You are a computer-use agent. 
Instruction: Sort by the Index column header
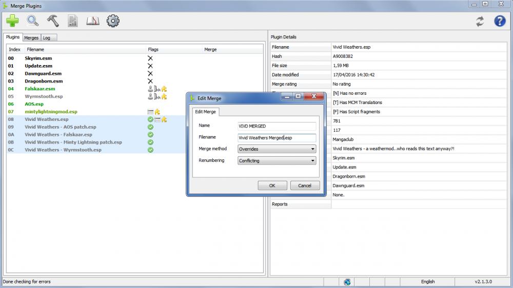(15, 49)
